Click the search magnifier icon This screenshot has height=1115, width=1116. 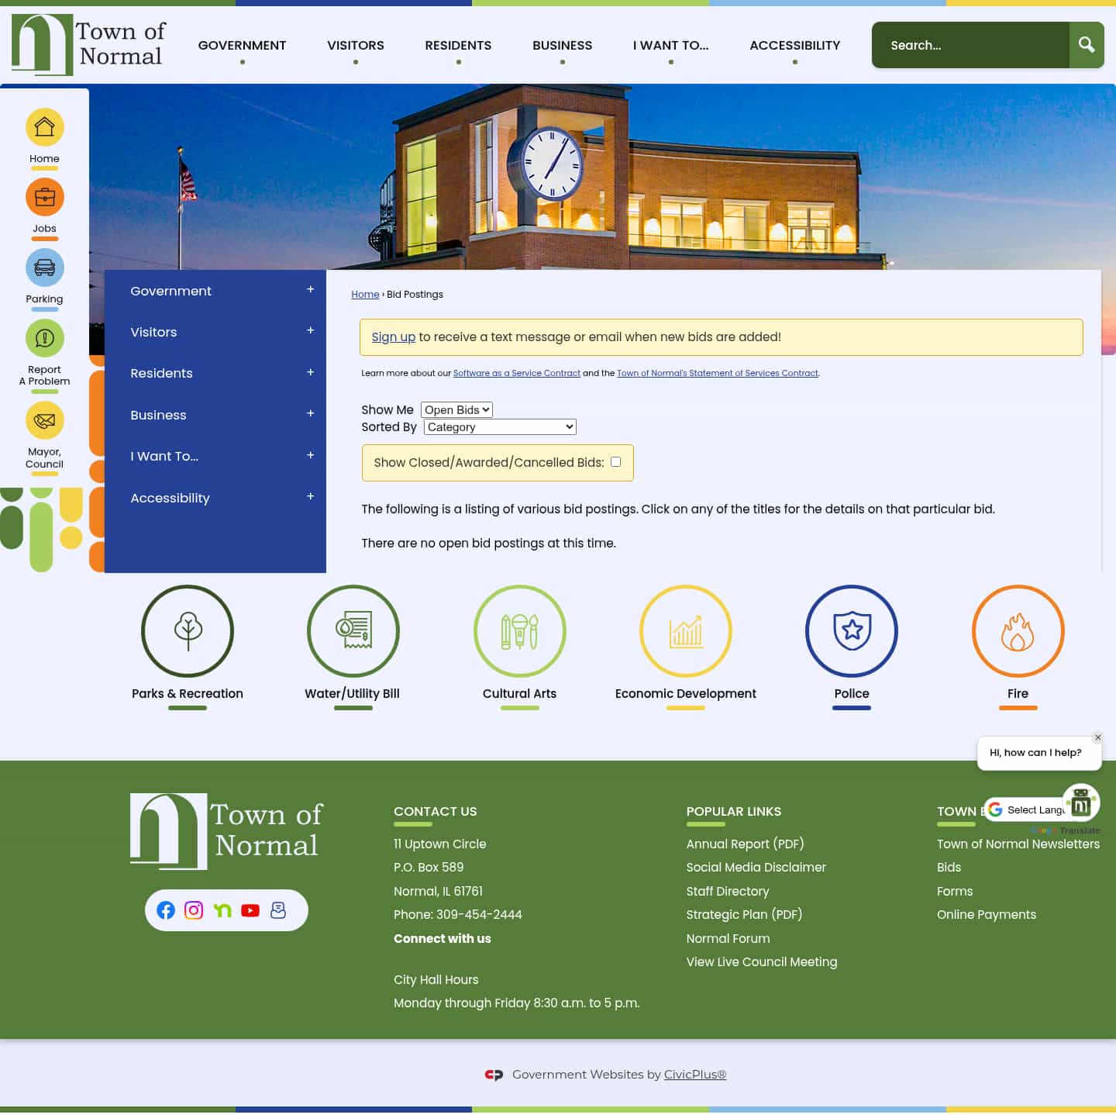1087,45
